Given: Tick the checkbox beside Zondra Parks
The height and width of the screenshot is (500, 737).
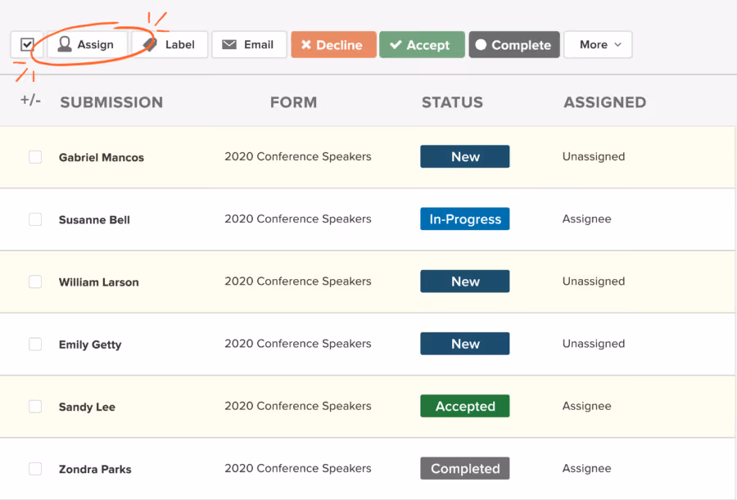Looking at the screenshot, I should (35, 469).
